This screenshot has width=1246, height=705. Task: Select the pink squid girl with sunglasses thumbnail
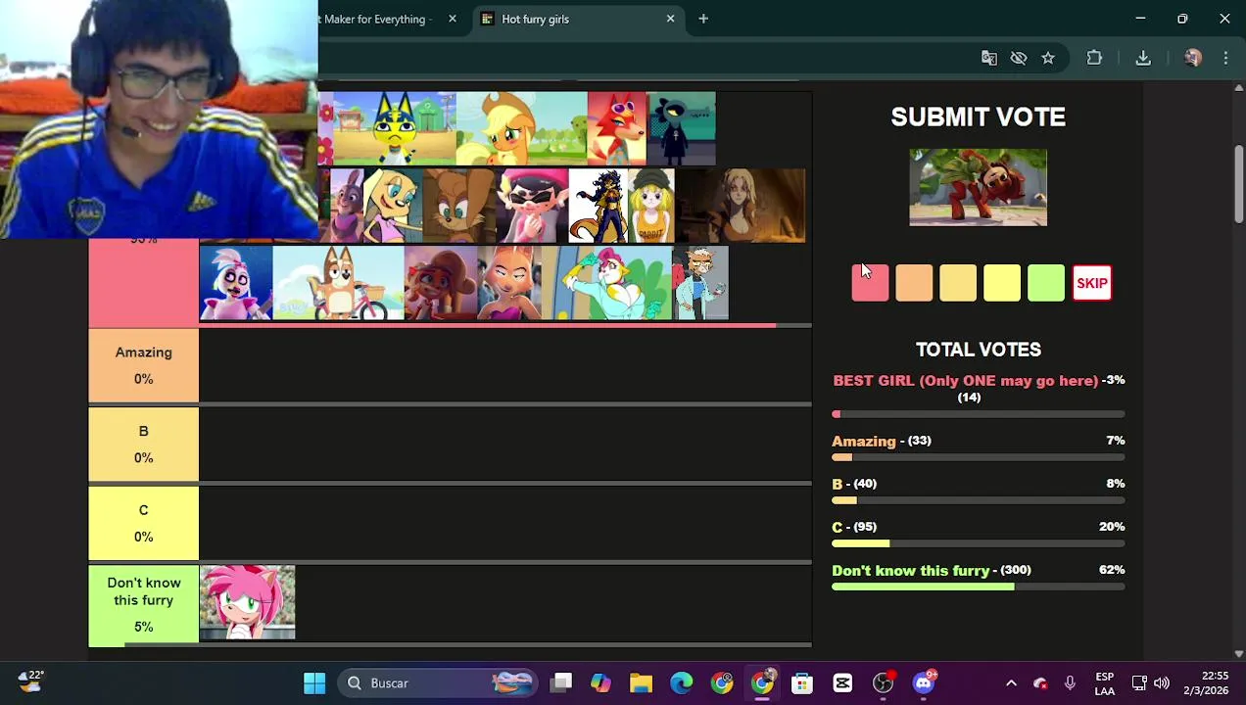533,206
